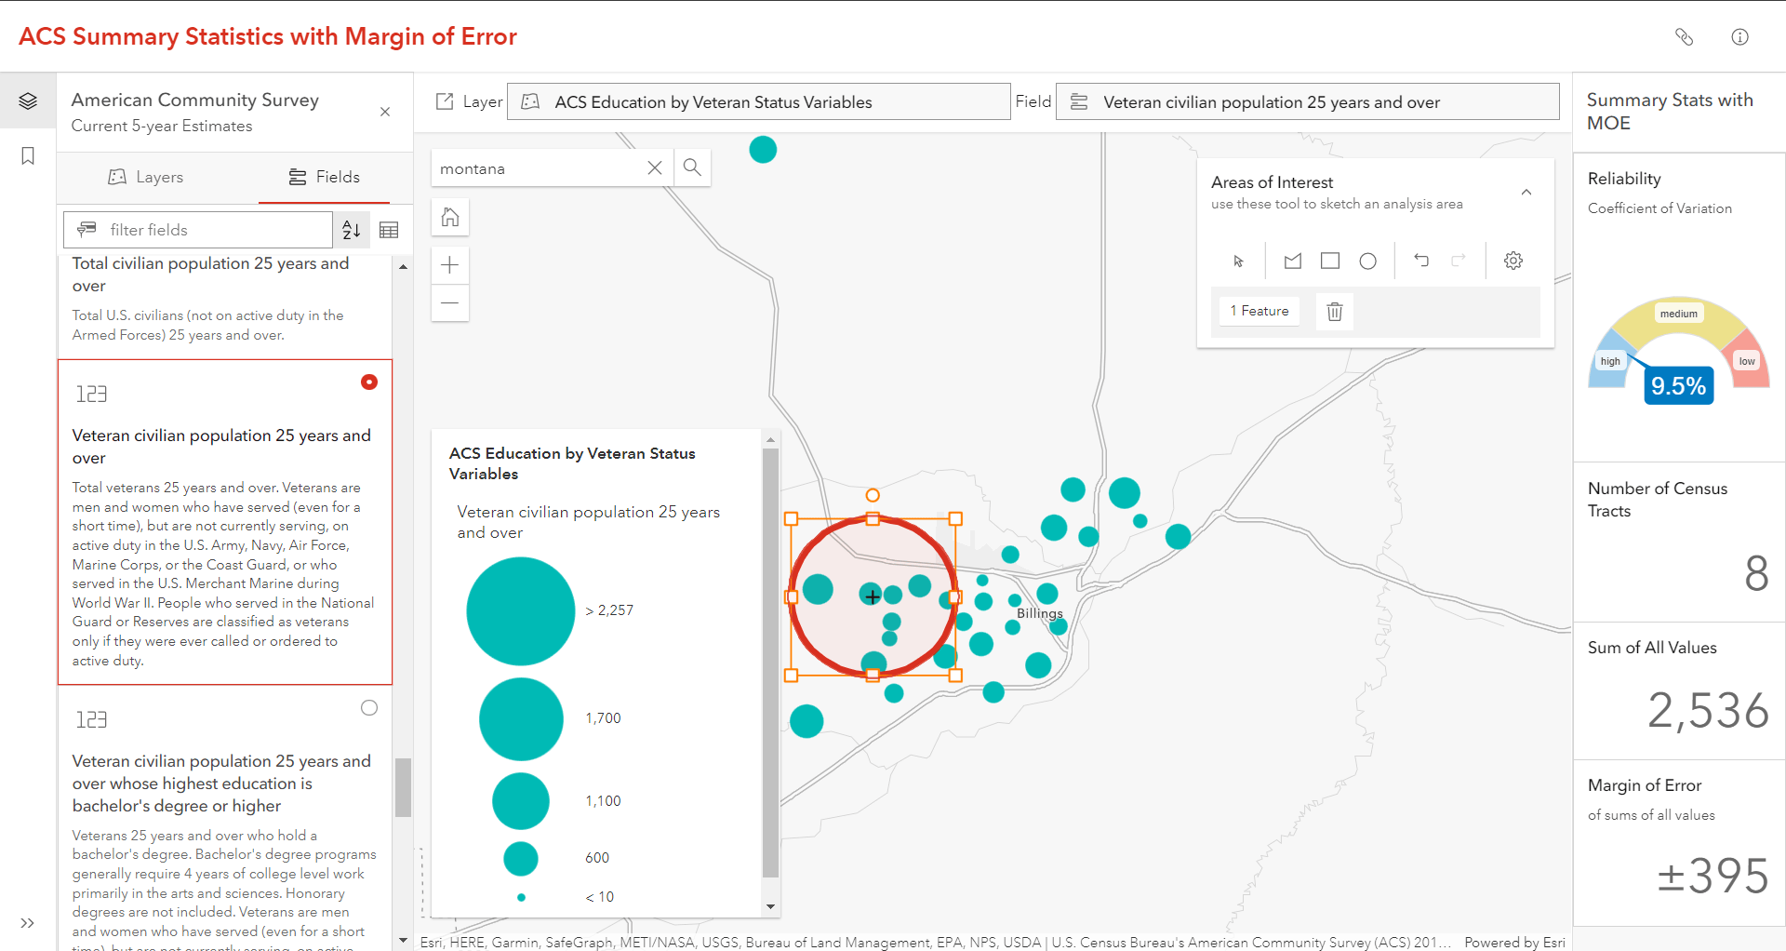Click the legend panel scrollbar
Viewport: 1786px width, 951px height.
[770, 663]
